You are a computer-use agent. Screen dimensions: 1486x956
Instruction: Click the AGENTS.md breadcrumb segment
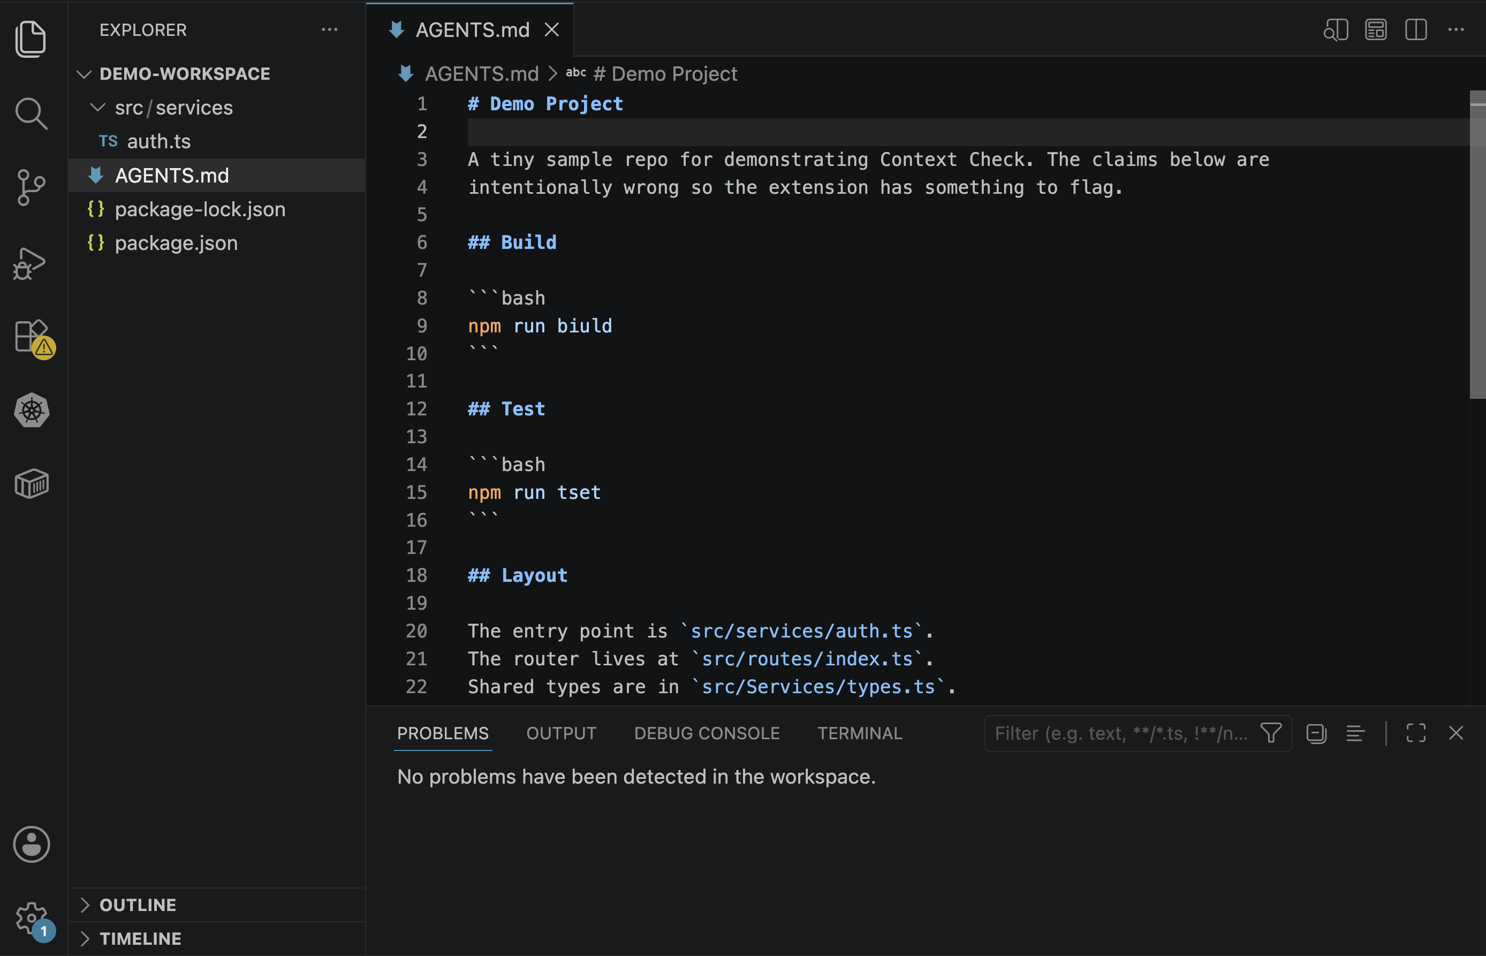(x=482, y=74)
